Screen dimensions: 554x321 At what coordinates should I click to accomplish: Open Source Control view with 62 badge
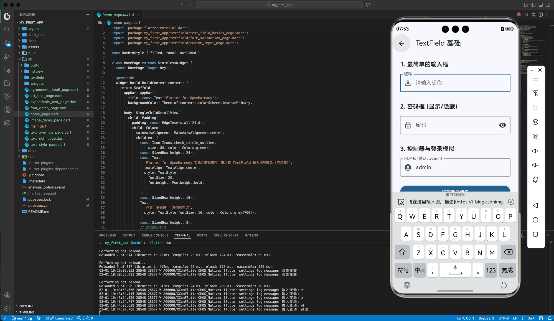(7, 43)
